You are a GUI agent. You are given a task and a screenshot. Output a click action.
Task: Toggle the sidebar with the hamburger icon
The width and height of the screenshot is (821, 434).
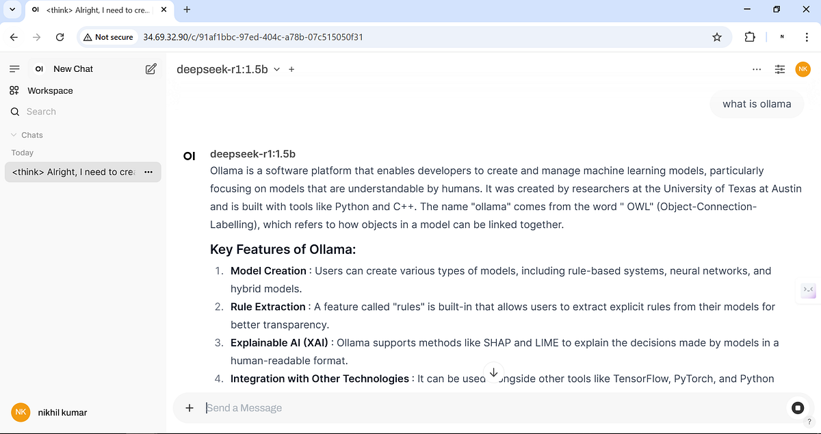(x=14, y=68)
